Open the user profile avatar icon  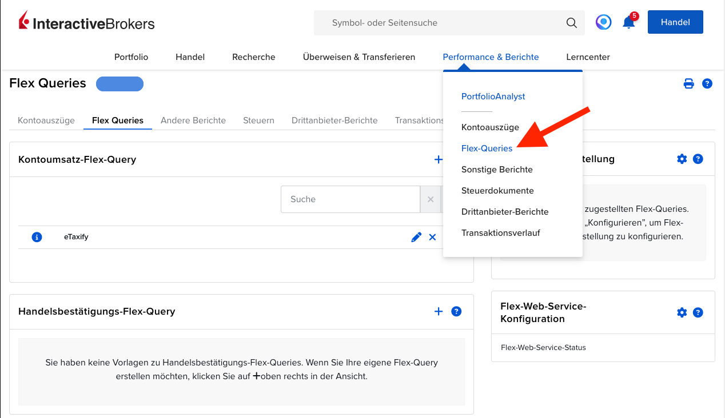pos(603,22)
